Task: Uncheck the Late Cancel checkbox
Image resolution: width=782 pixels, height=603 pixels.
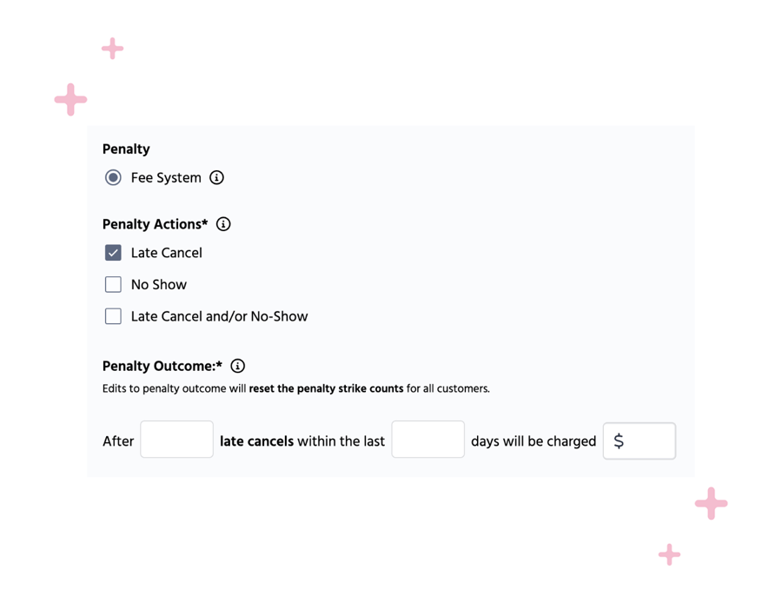Action: coord(113,252)
